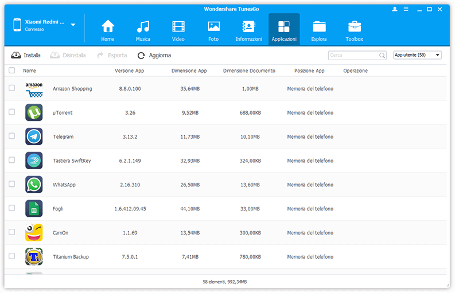Click the Xiaomi Redmi phone icon
The height and width of the screenshot is (293, 455).
(17, 25)
